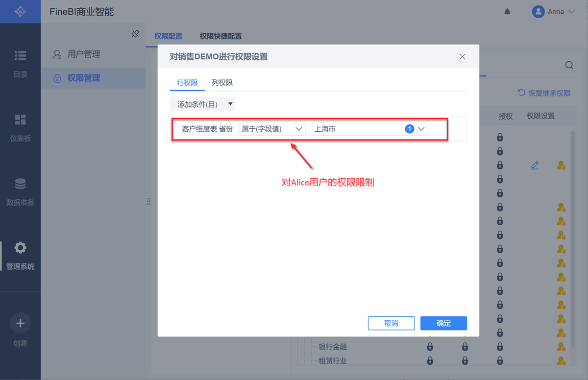Click the 取消 button

[391, 323]
